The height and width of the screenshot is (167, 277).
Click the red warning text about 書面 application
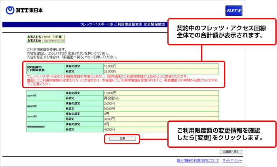(x=119, y=80)
